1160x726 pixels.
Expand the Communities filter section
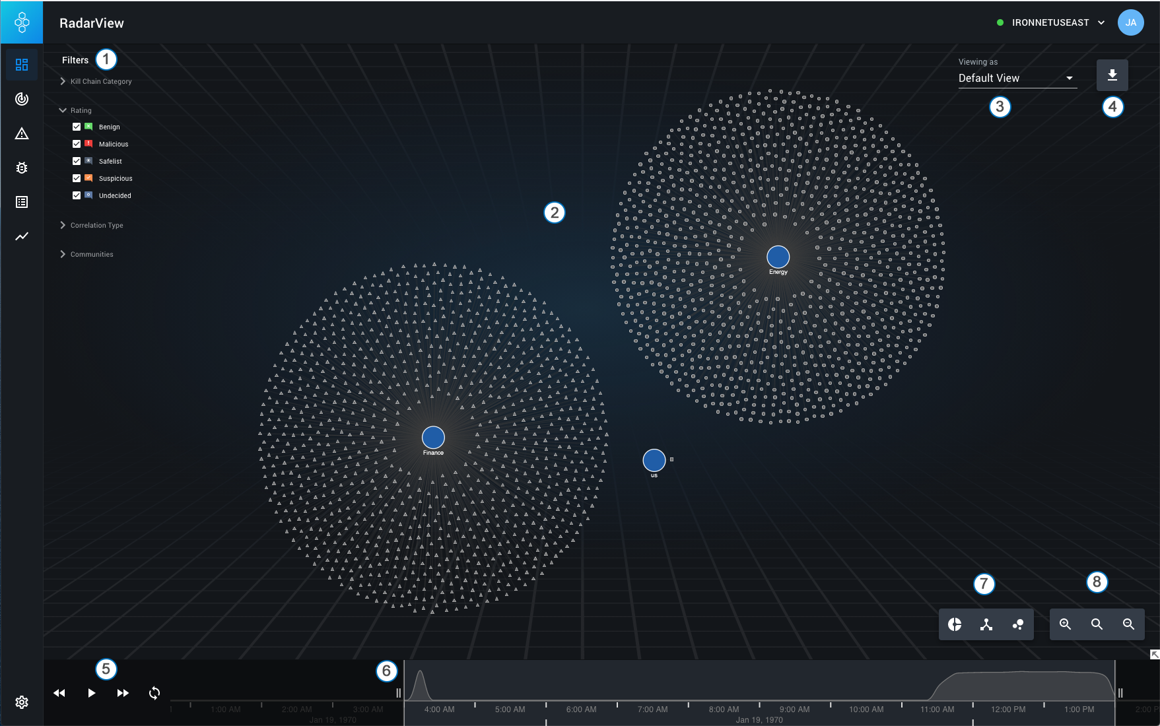[63, 254]
